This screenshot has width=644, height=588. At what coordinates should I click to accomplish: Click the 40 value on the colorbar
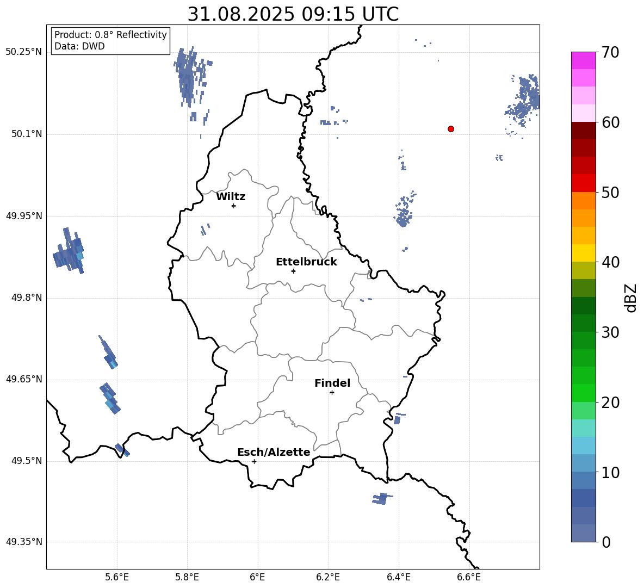click(611, 262)
